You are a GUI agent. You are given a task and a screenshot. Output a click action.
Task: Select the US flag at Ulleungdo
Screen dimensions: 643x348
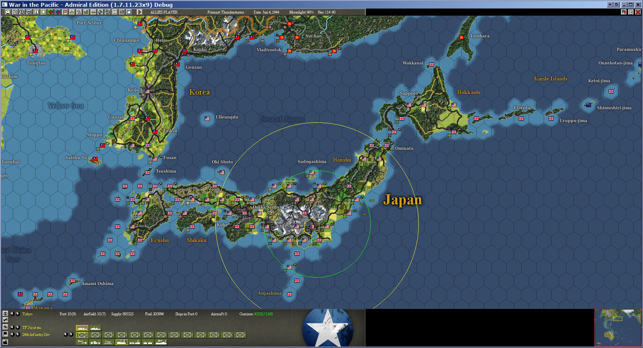[x=207, y=118]
